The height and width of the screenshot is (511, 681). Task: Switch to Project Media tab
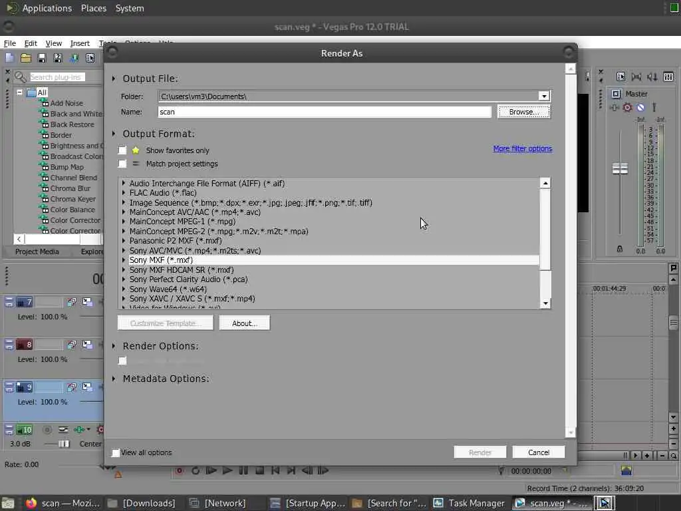(37, 252)
